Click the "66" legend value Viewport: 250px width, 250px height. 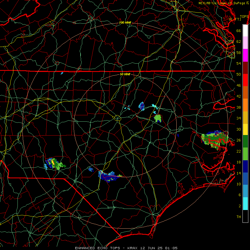pyautogui.click(x=239, y=31)
